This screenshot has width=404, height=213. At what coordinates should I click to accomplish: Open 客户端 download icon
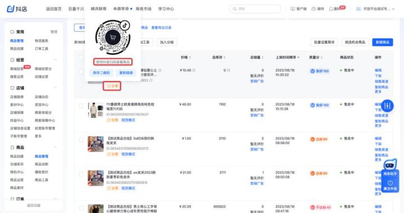293,9
